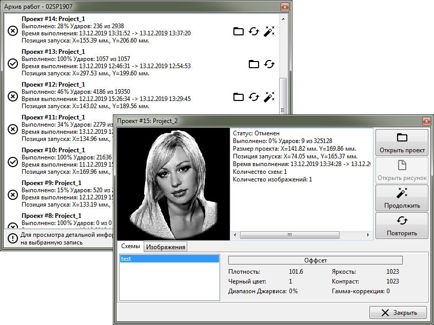Close the Проект #15 dialog window
Image resolution: width=434 pixels, height=325 pixels.
pyautogui.click(x=426, y=121)
